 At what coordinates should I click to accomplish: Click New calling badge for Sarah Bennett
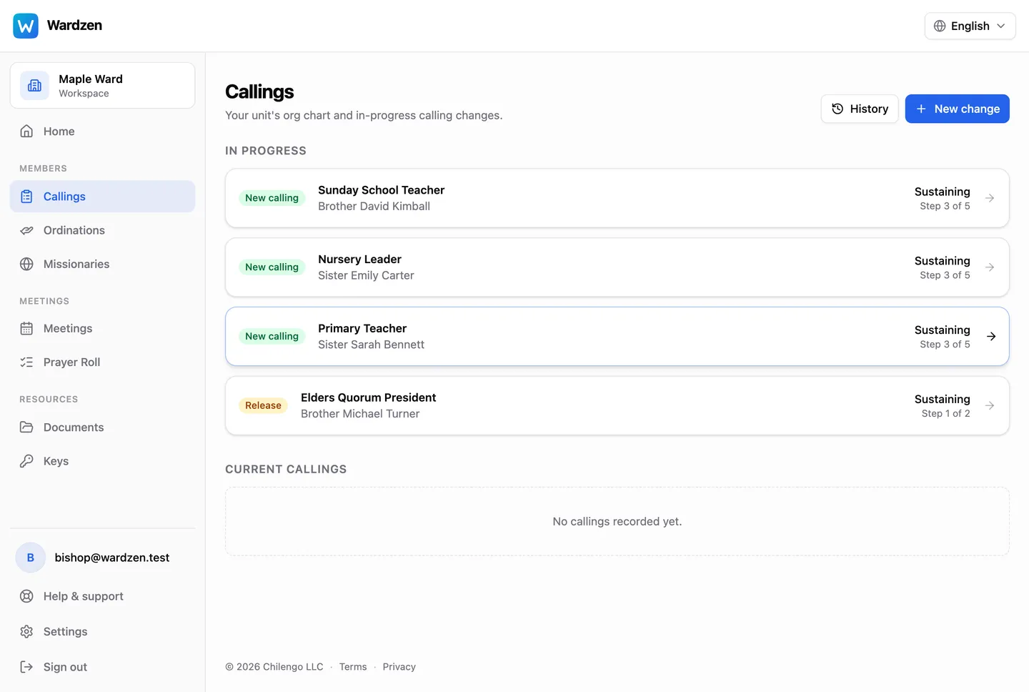pos(272,337)
